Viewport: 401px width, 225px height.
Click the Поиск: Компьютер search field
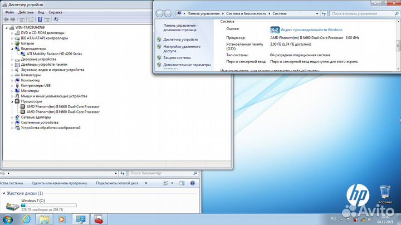click(x=163, y=173)
